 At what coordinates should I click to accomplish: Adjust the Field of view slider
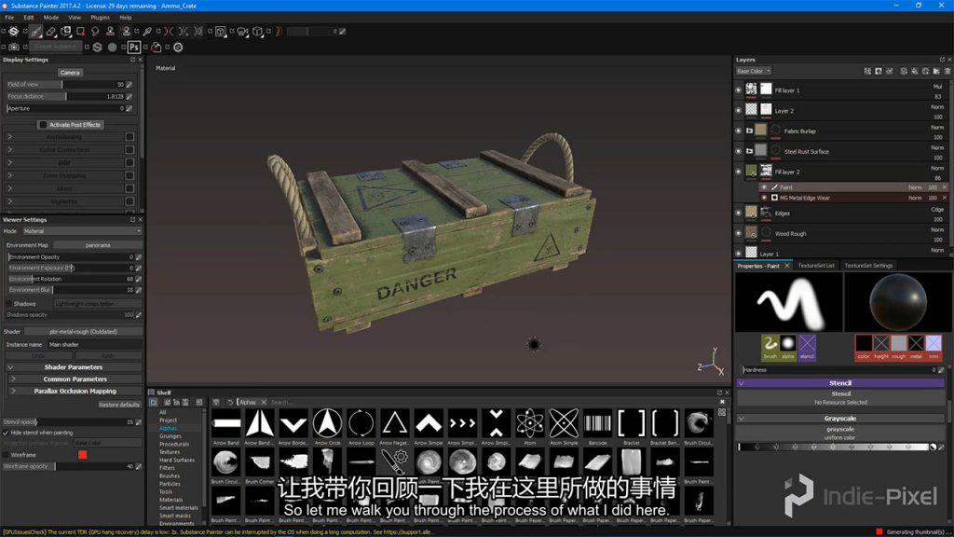65,85
